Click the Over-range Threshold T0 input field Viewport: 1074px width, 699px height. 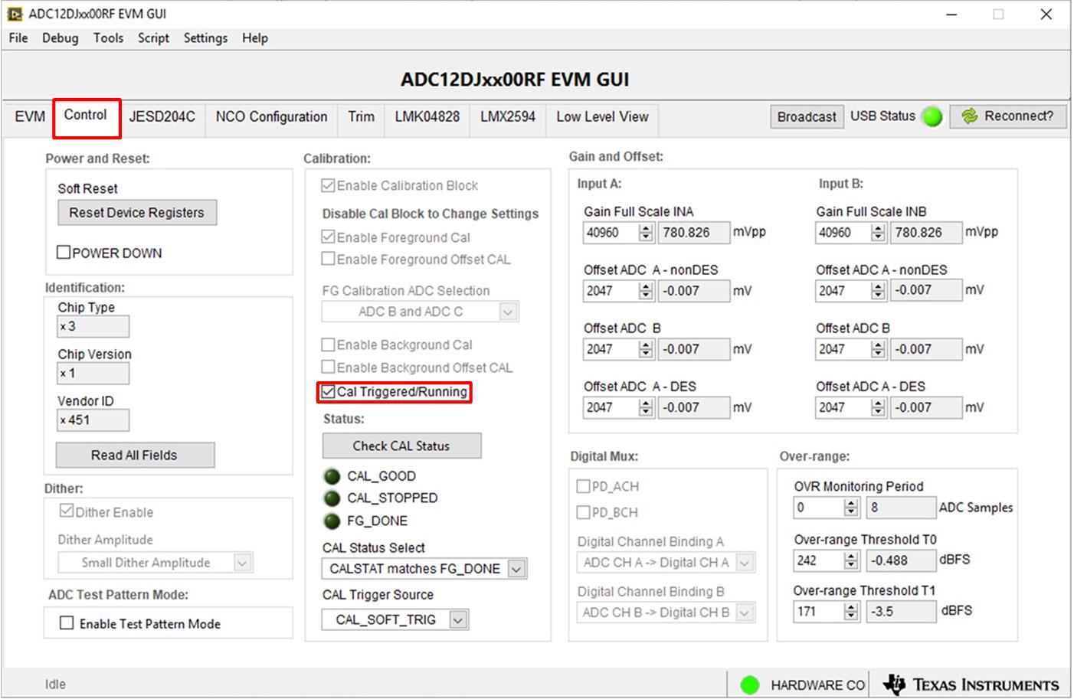818,560
